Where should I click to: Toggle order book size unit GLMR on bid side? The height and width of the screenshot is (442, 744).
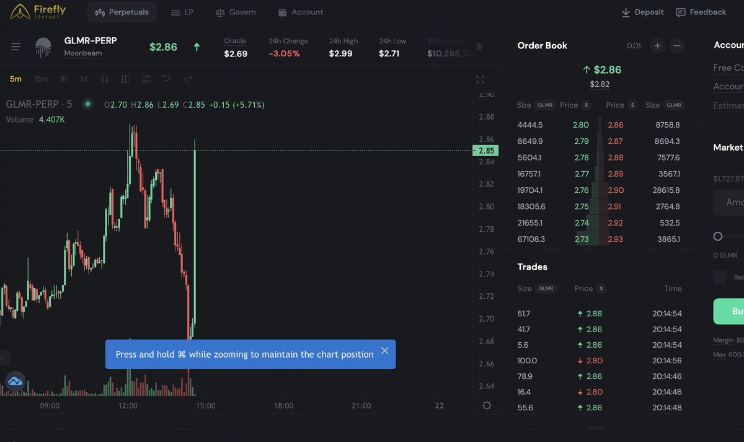click(544, 105)
